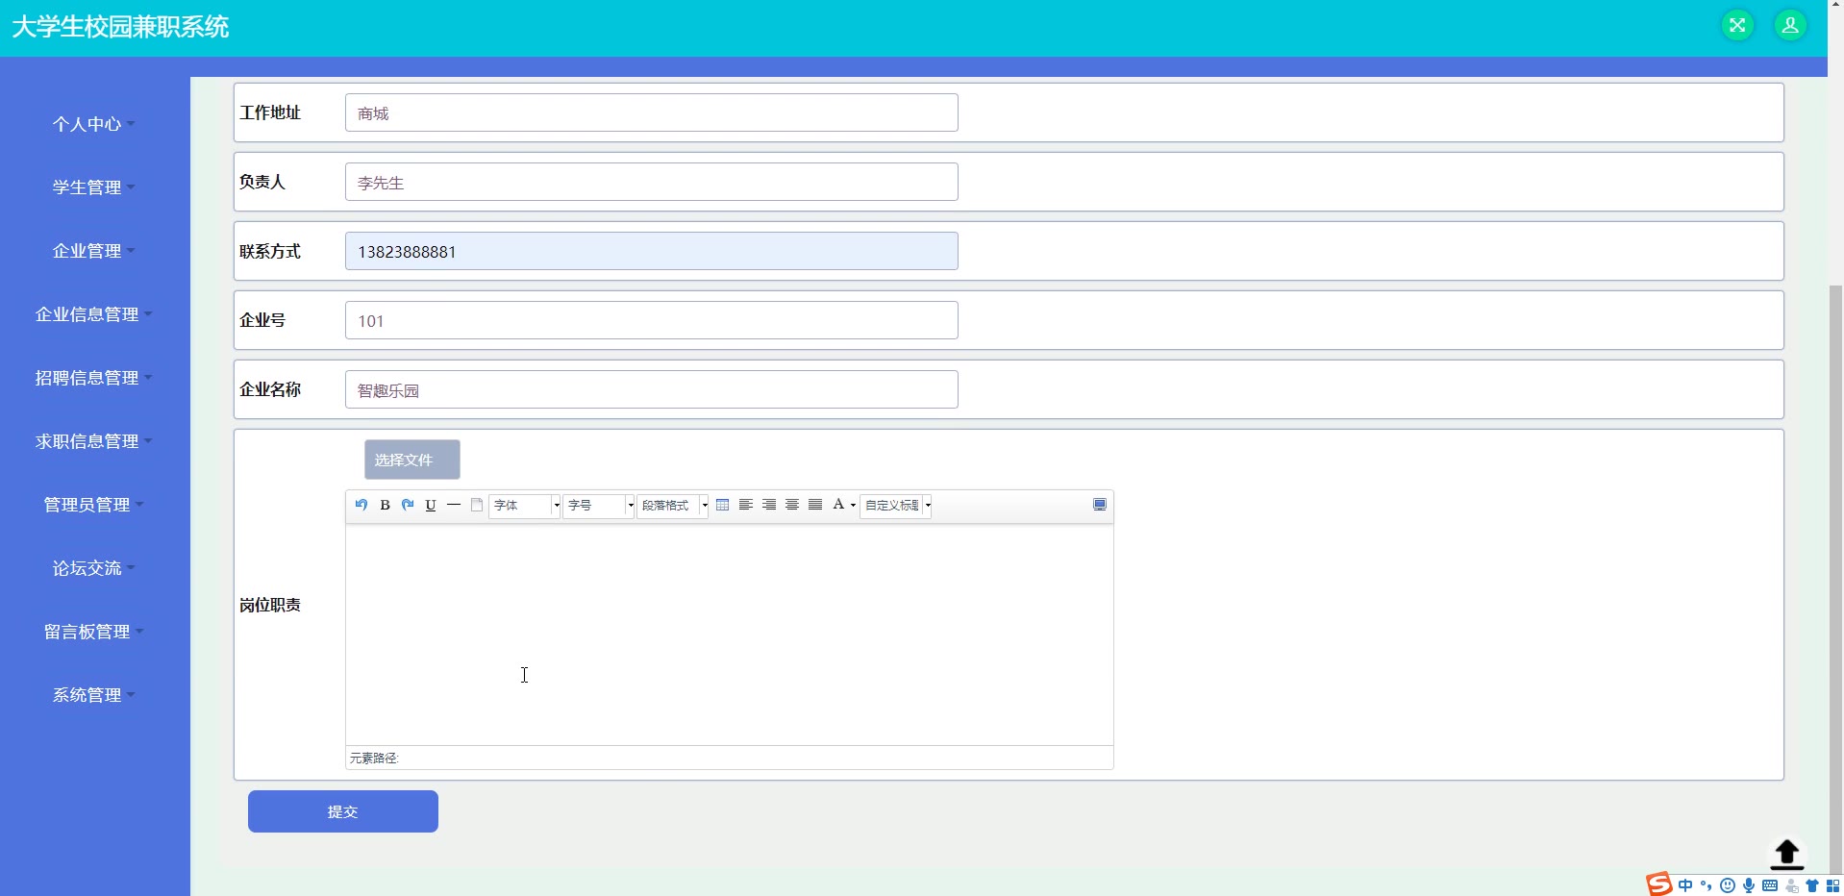Open the 自定义标题 custom heading dropdown
1844x896 pixels.
point(896,505)
